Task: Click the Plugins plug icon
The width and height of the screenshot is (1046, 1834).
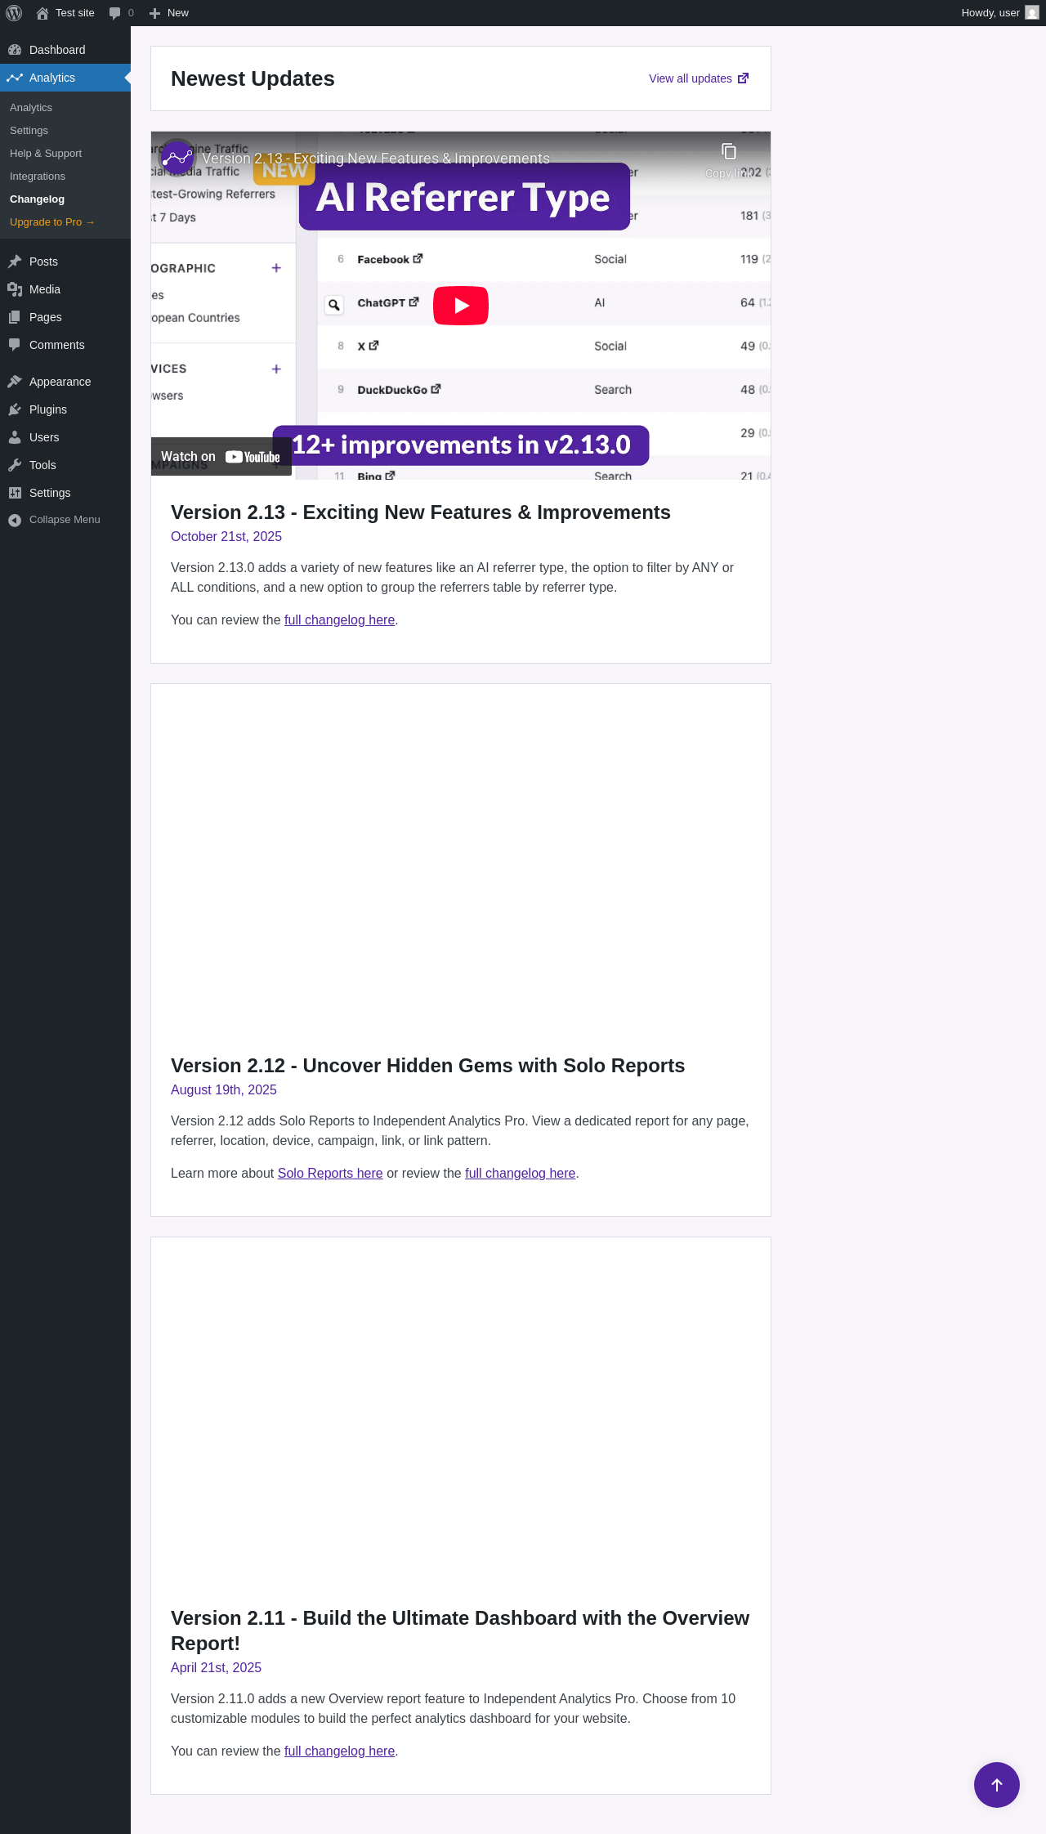Action: point(15,409)
